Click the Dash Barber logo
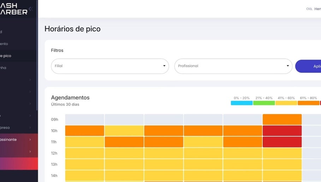Image resolution: width=321 pixels, height=182 pixels. tap(14, 9)
